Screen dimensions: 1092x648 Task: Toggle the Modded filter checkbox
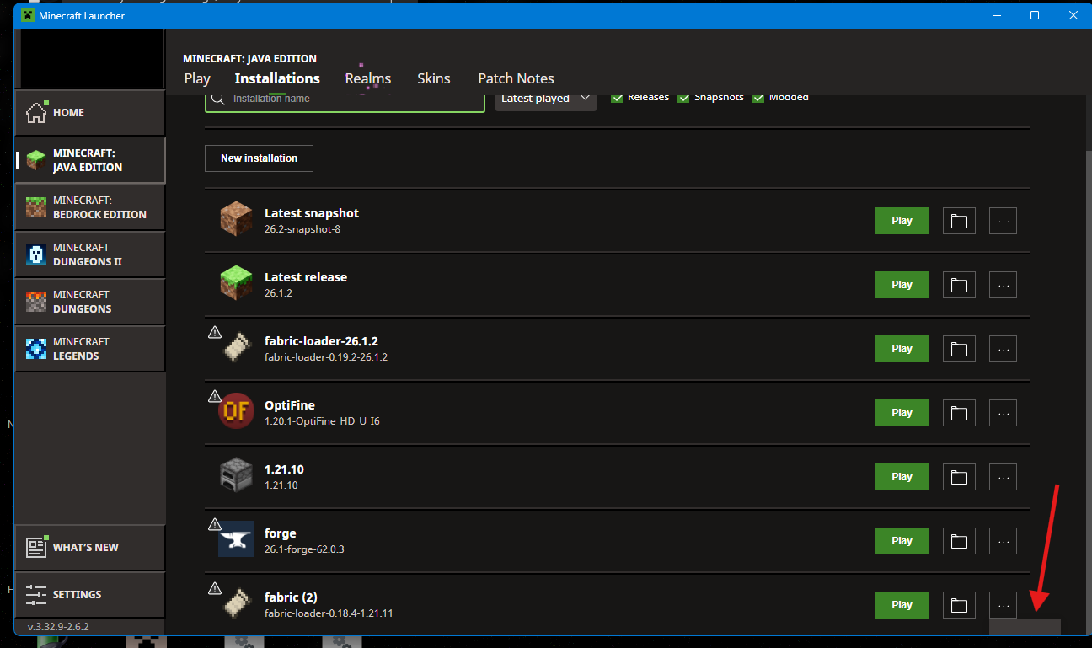pos(758,98)
